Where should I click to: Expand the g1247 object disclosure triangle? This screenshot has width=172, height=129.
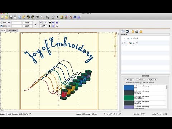coord(122,43)
